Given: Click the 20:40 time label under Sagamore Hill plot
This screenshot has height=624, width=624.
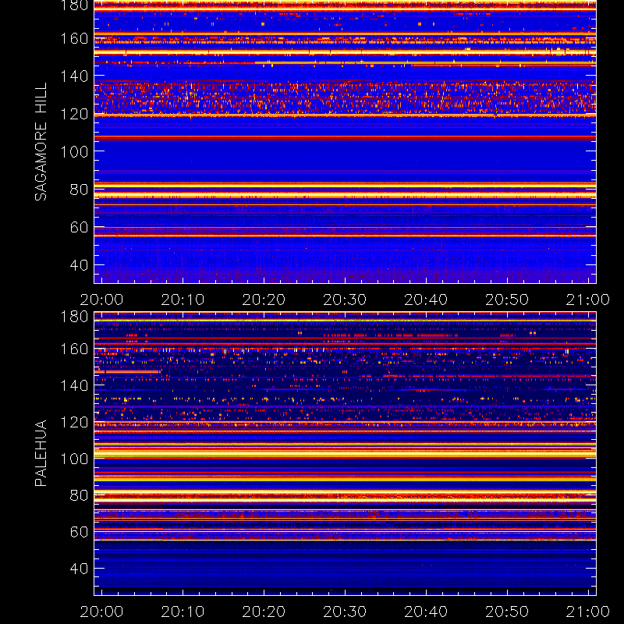Looking at the screenshot, I should tap(426, 300).
